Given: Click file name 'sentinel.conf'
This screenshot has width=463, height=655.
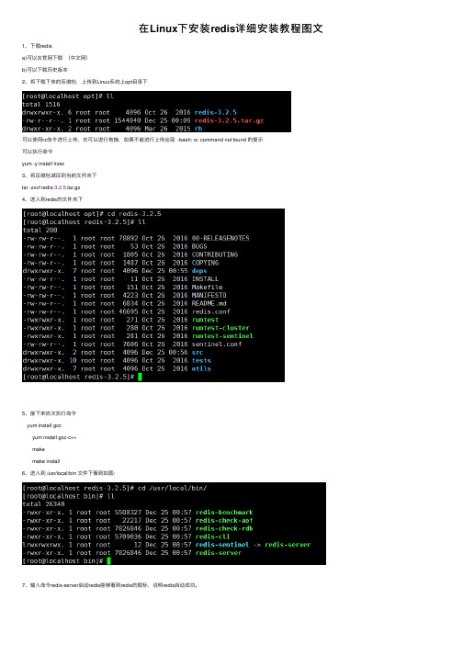Looking at the screenshot, I should (x=217, y=344).
